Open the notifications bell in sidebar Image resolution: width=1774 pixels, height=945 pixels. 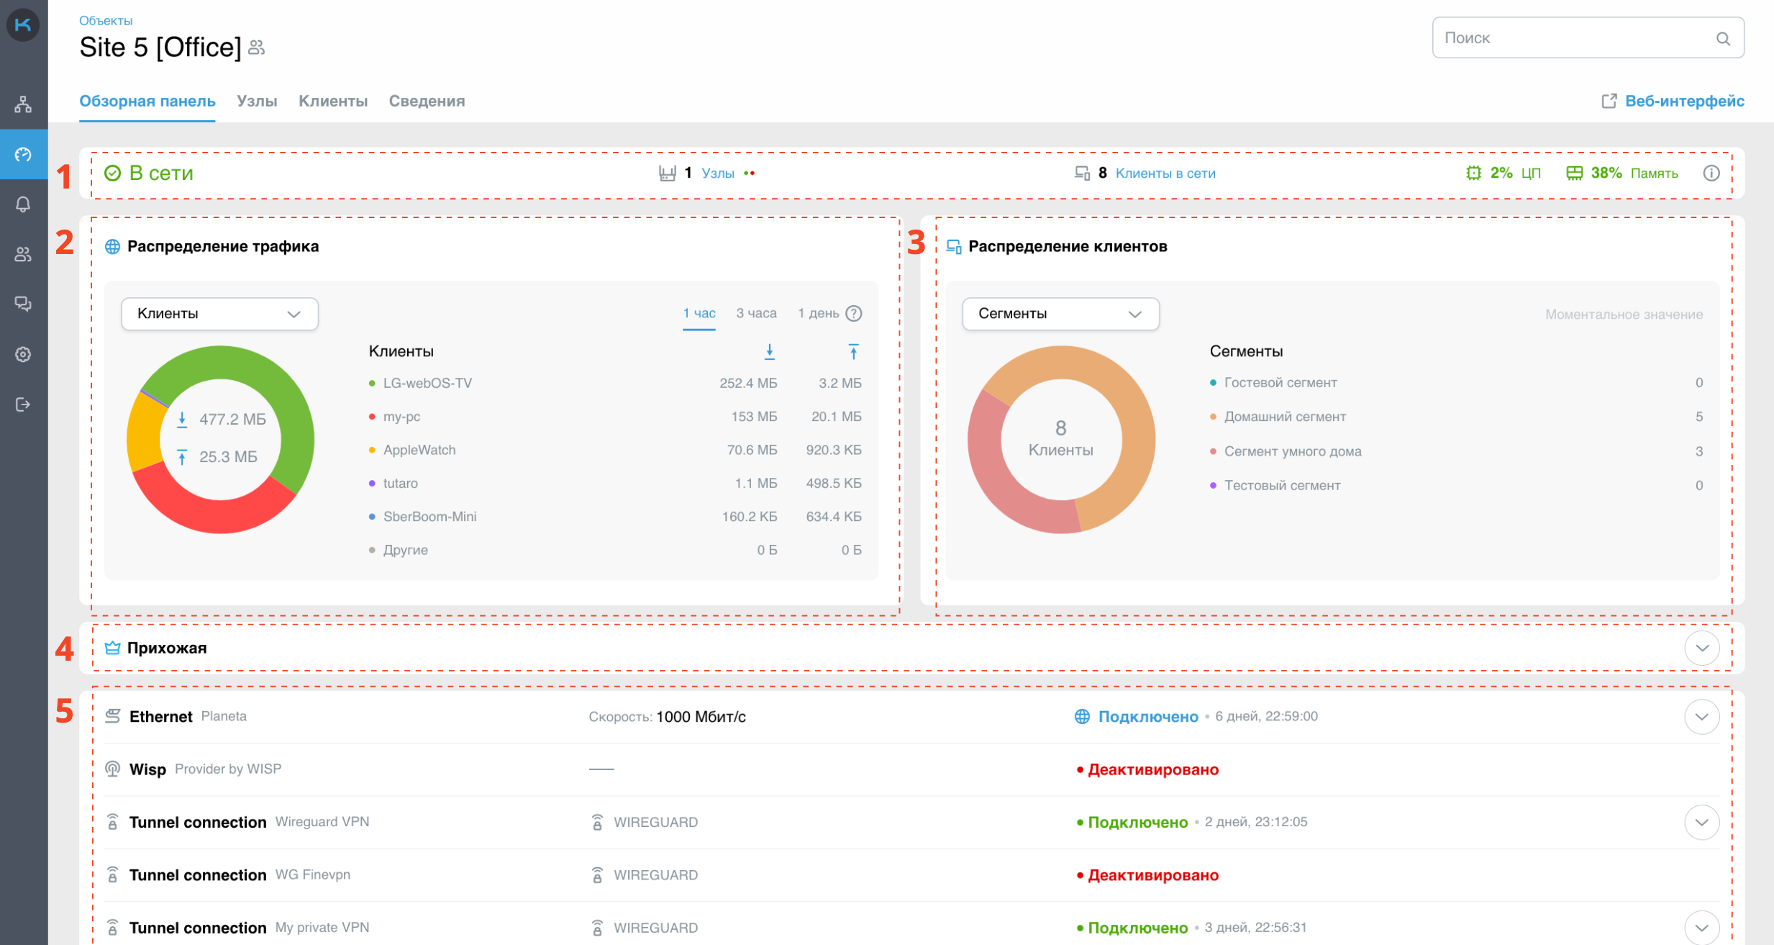[x=23, y=204]
